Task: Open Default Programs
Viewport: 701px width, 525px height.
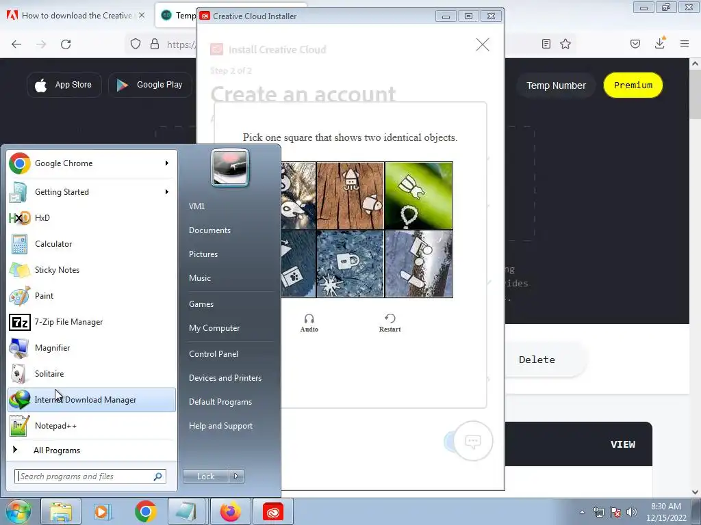Action: (220, 402)
